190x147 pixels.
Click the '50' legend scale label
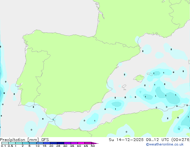pos(93,146)
